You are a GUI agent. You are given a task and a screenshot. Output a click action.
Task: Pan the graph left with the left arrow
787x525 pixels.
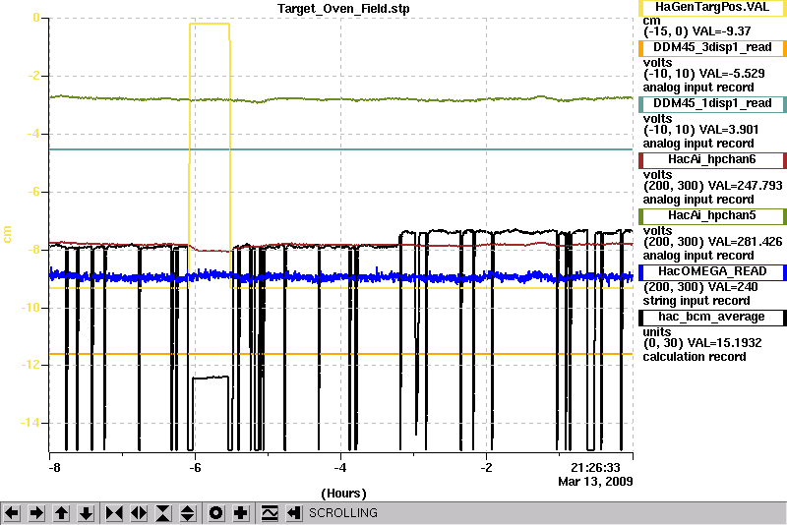pyautogui.click(x=12, y=513)
